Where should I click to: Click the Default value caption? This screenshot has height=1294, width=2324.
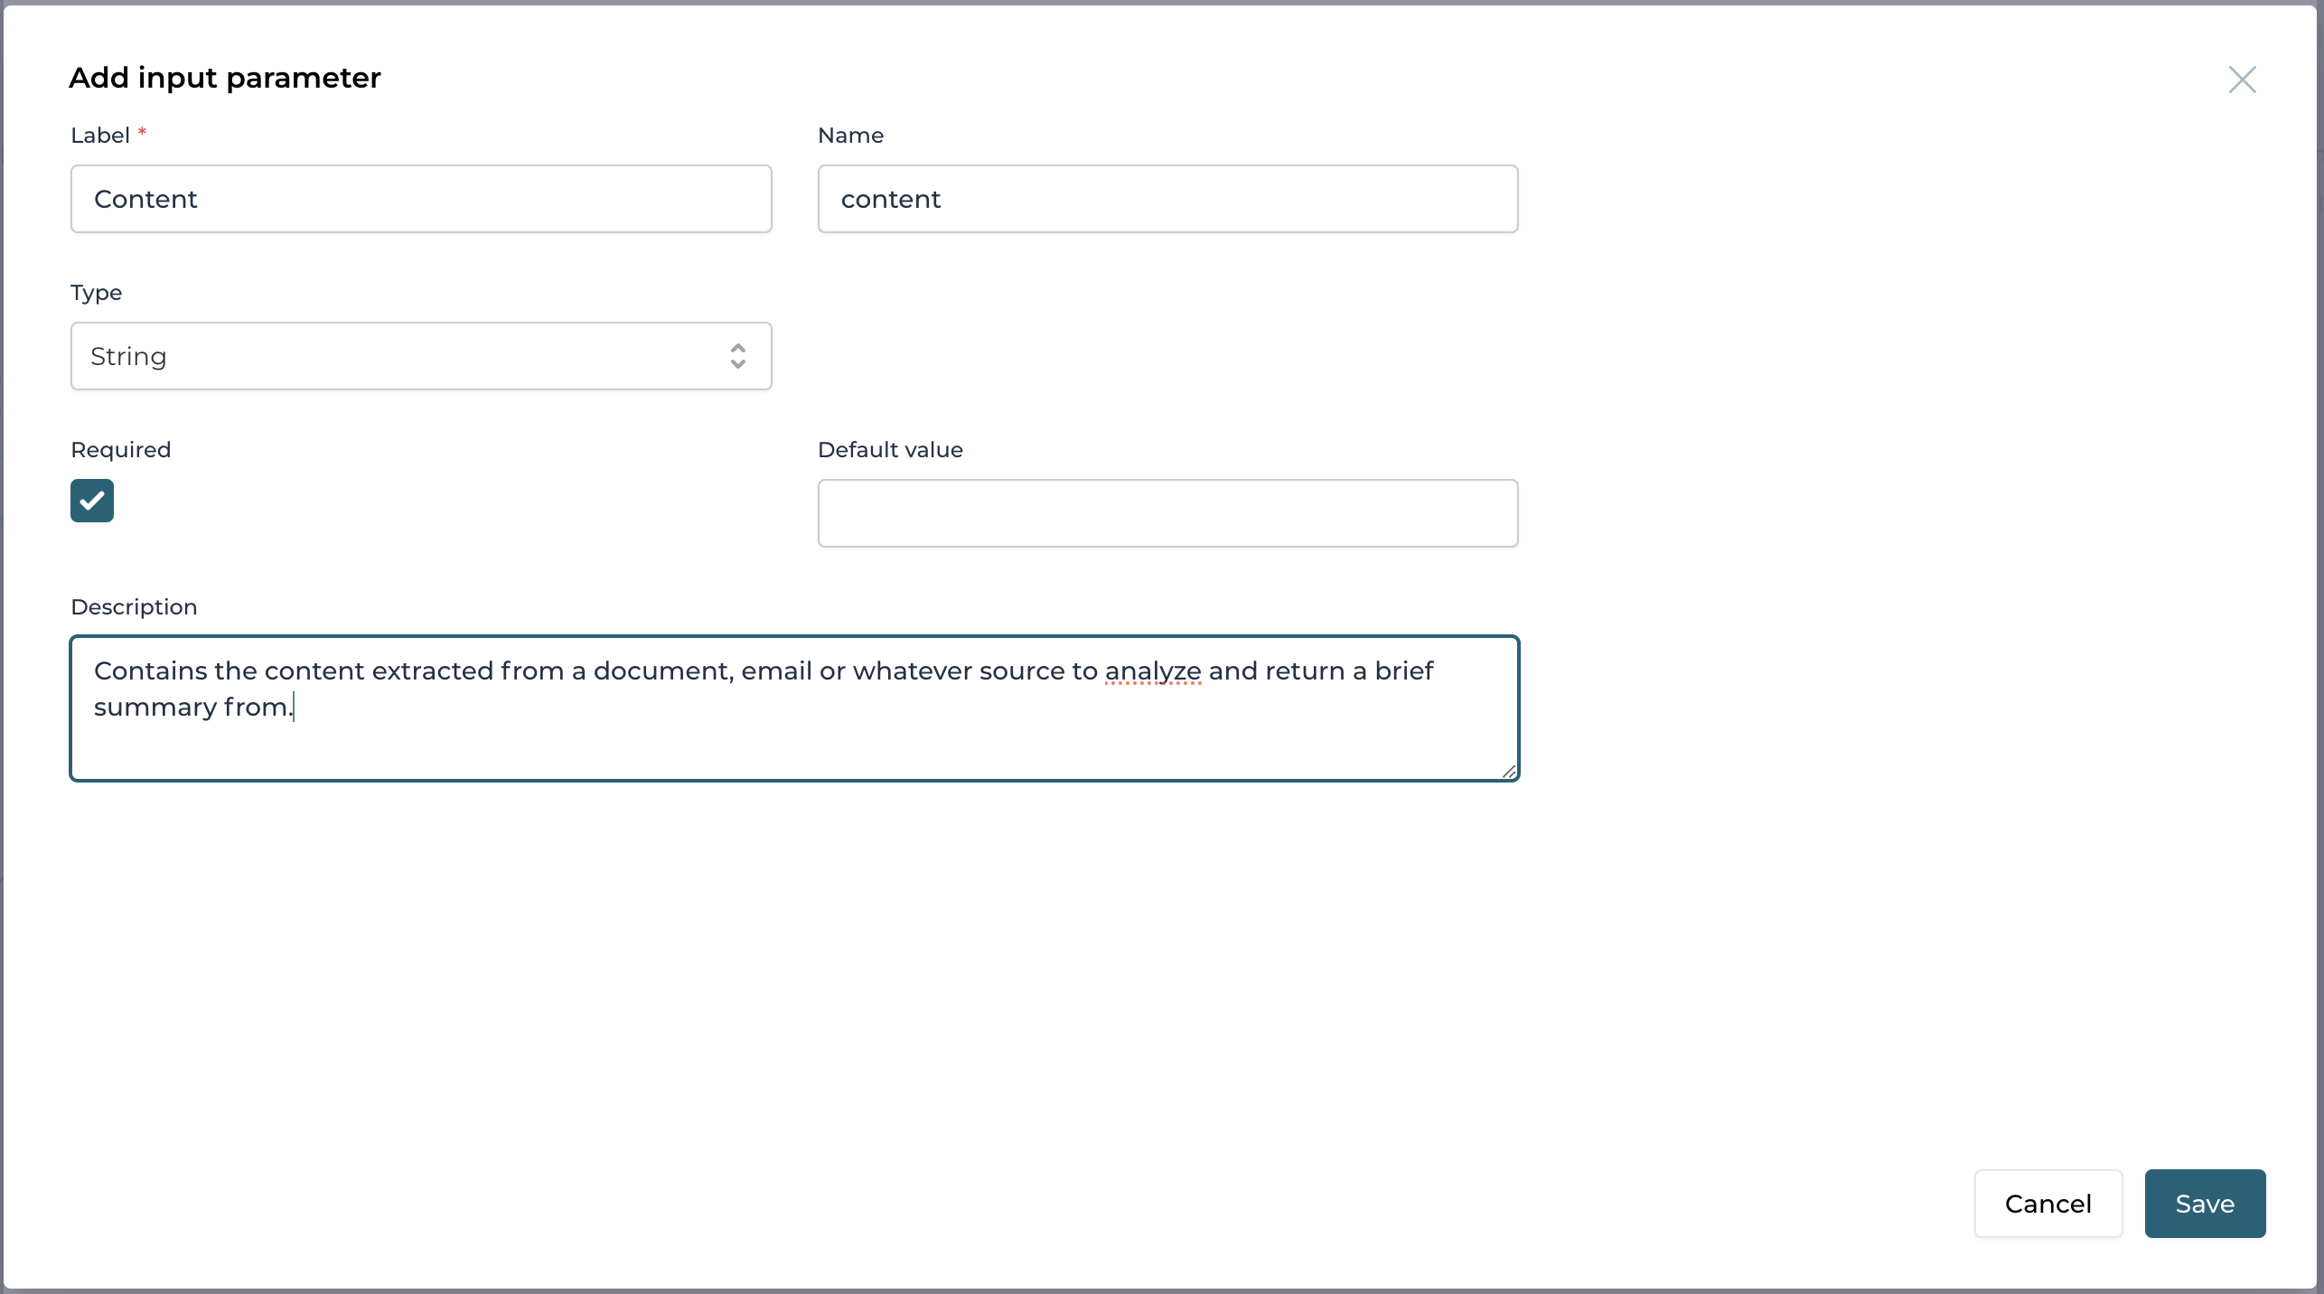coord(890,450)
